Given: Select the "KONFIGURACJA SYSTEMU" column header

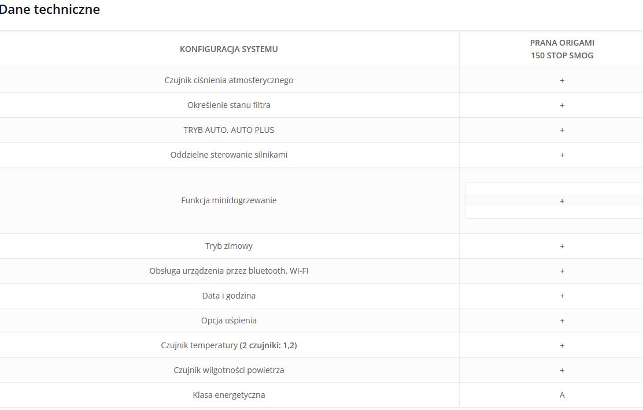Looking at the screenshot, I should click(x=229, y=49).
